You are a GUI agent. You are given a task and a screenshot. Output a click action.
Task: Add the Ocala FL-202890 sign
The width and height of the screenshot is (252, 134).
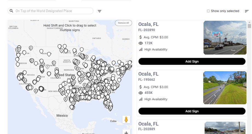click(192, 61)
